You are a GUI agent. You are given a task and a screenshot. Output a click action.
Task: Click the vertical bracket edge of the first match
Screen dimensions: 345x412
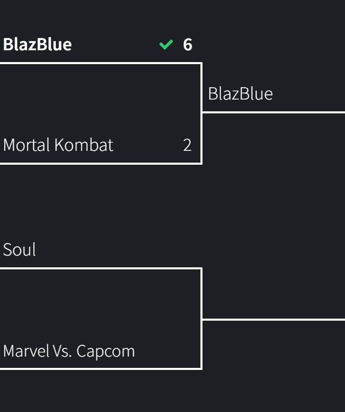pyautogui.click(x=201, y=113)
